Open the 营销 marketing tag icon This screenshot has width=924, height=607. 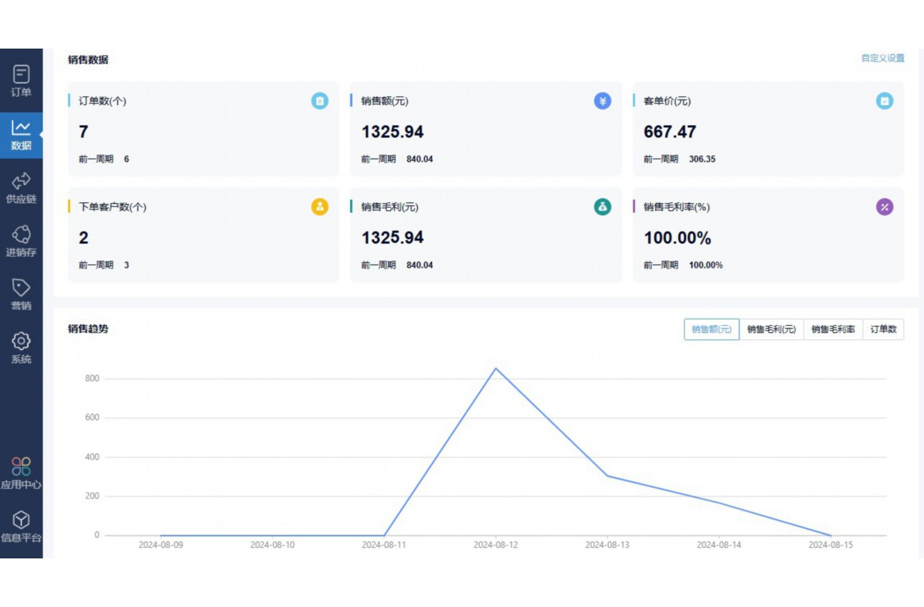pyautogui.click(x=21, y=288)
